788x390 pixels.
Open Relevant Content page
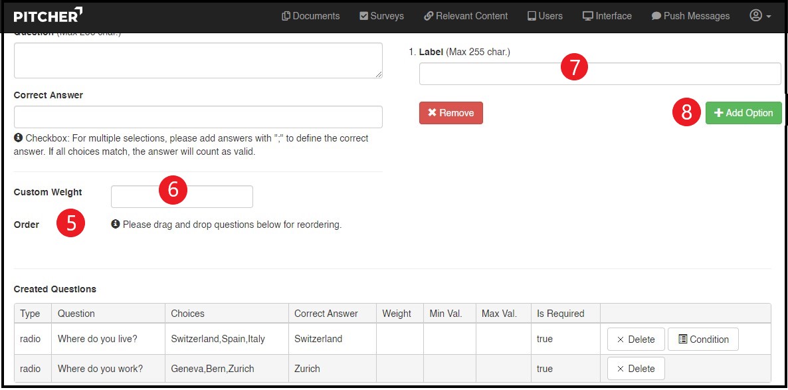pyautogui.click(x=466, y=16)
